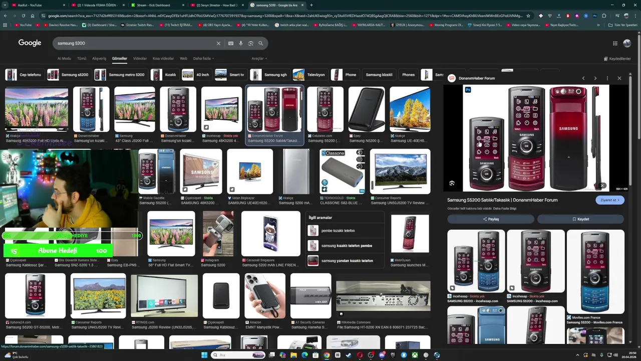
Task: Open the Movilles.com France blue phone thumbnail
Action: click(595, 272)
